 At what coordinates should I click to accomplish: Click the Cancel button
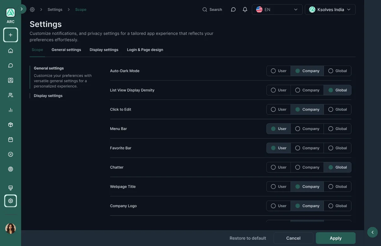point(293,238)
